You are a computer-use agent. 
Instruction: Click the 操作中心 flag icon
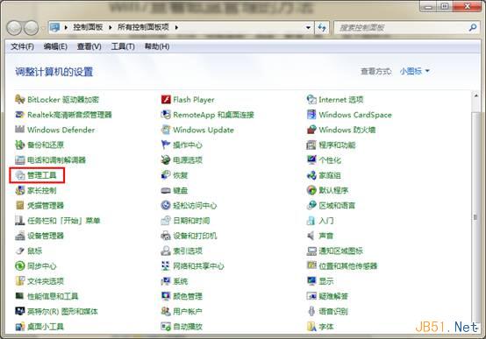click(x=166, y=145)
